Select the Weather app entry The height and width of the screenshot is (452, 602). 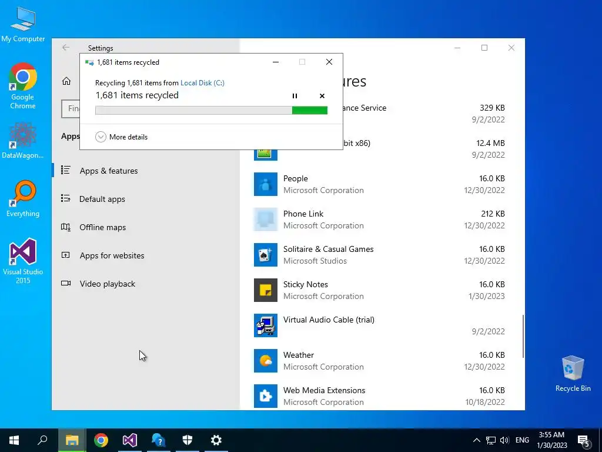point(379,361)
